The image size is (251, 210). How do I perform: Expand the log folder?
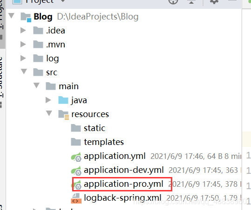[23, 58]
